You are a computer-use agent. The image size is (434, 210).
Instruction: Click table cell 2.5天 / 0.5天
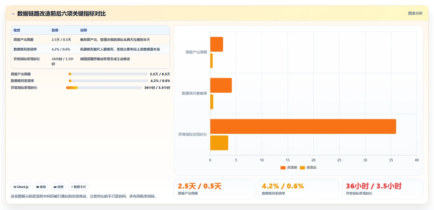[x=61, y=40]
